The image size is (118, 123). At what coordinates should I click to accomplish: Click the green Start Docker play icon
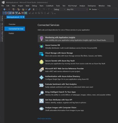tap(90, 9)
